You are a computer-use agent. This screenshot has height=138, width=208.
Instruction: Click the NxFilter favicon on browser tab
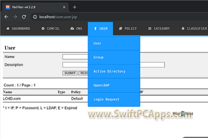tap(8, 7)
